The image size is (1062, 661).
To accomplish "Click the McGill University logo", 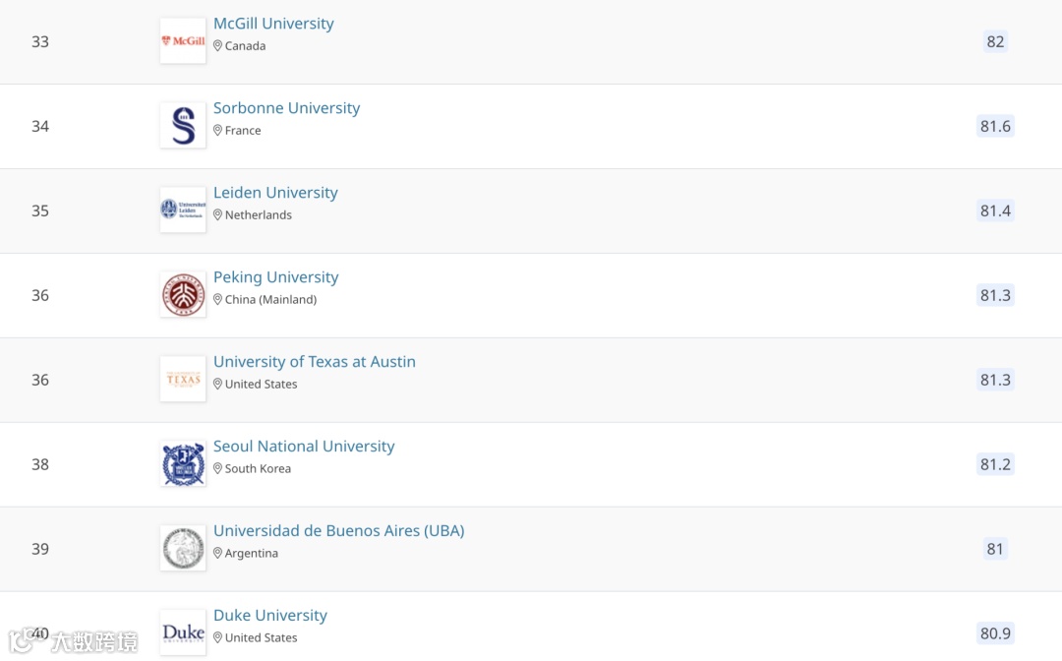I will [x=183, y=41].
